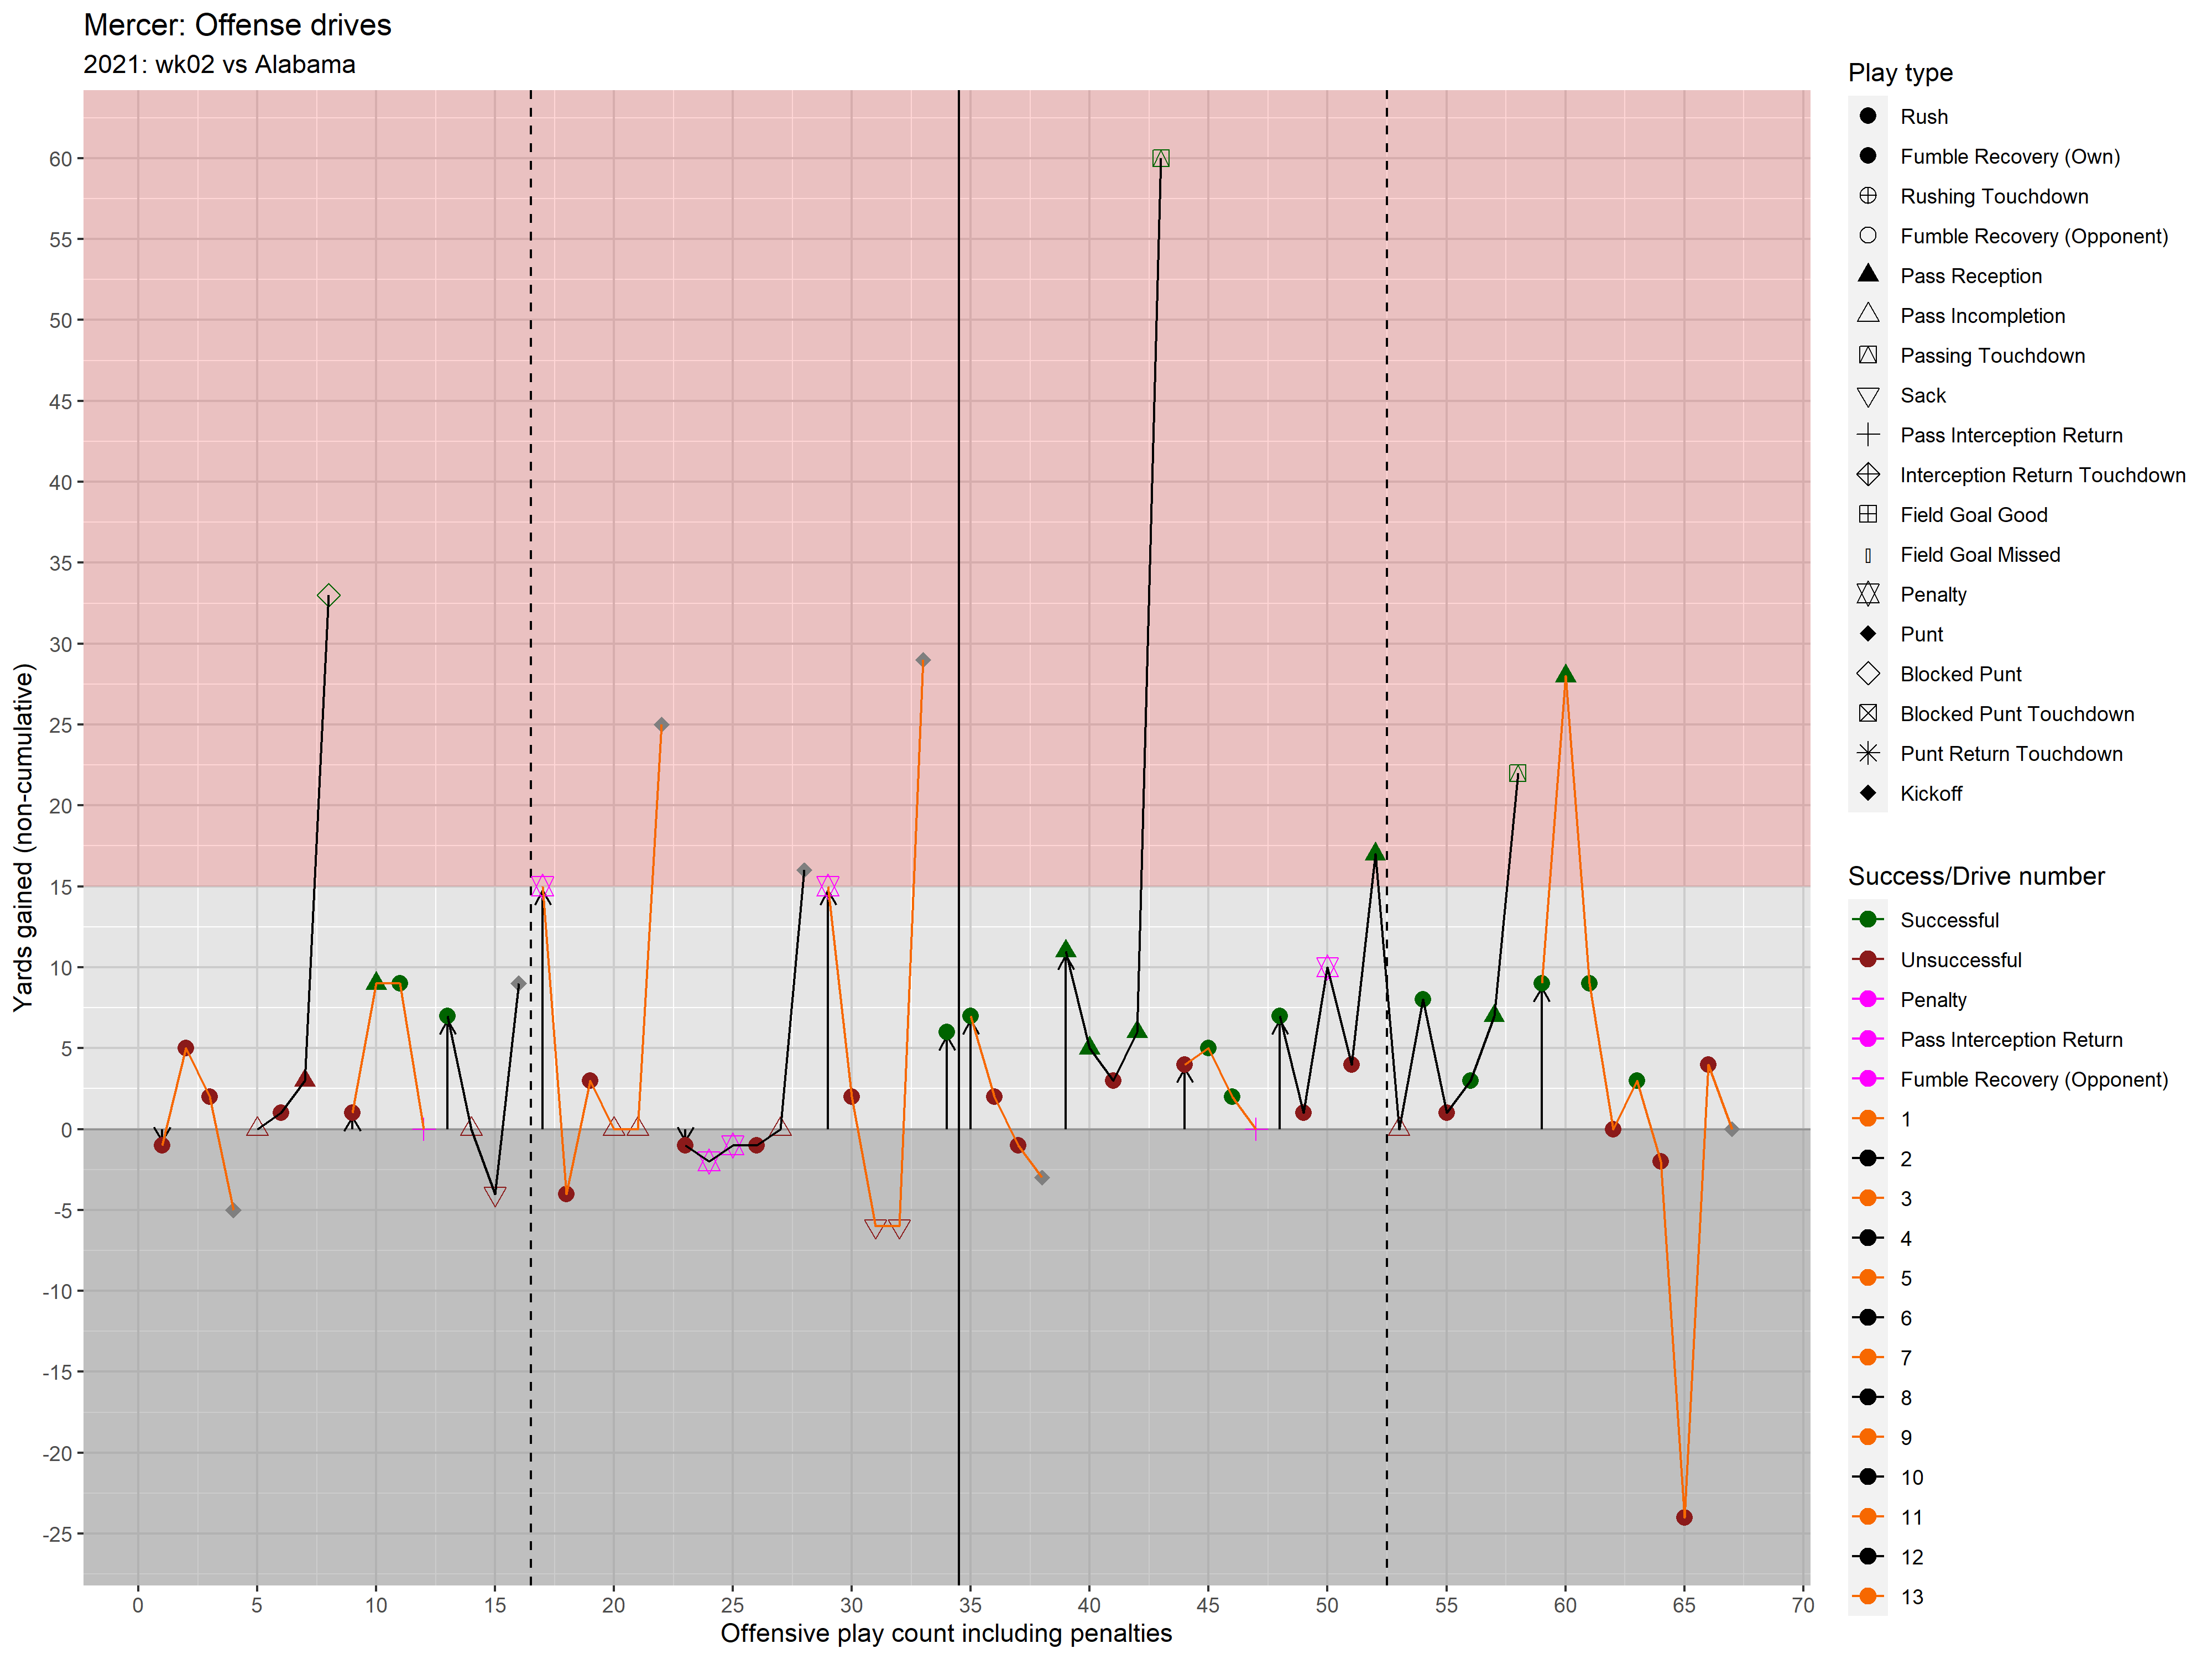Click the magenta Pass Interception Return legend swatch
This screenshot has width=2212, height=1659.
(x=1867, y=1040)
